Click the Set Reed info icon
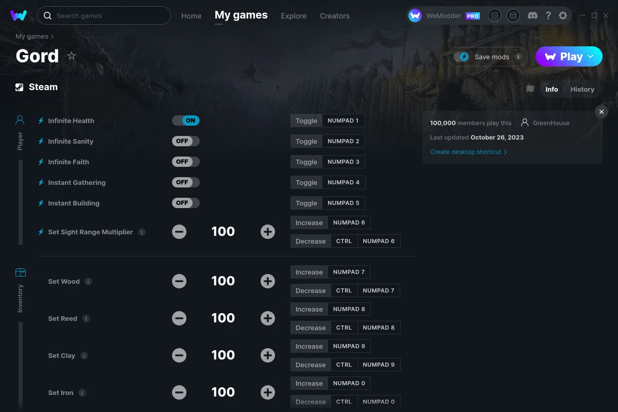This screenshot has width=618, height=412. coord(86,318)
